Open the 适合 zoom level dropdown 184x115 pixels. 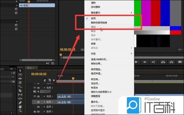tap(82, 50)
